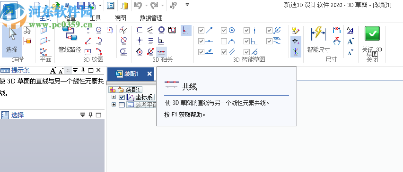The height and width of the screenshot is (172, 403).
Task: Switch to the 检查 ribbon tab
Action: click(x=70, y=18)
